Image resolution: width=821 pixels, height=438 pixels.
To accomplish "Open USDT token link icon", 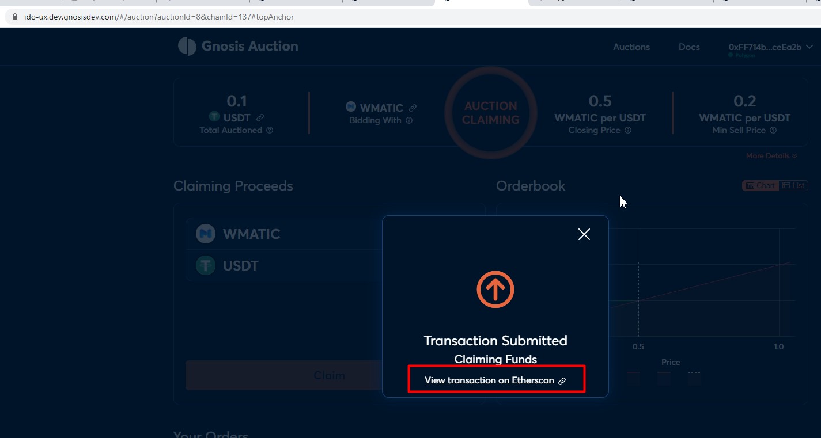I will point(260,118).
